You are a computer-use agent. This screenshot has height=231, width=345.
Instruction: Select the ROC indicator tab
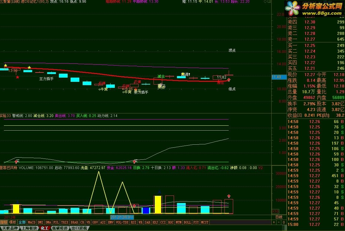[171, 222]
